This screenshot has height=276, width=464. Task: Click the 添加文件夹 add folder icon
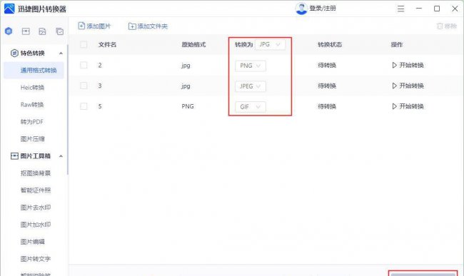(132, 26)
